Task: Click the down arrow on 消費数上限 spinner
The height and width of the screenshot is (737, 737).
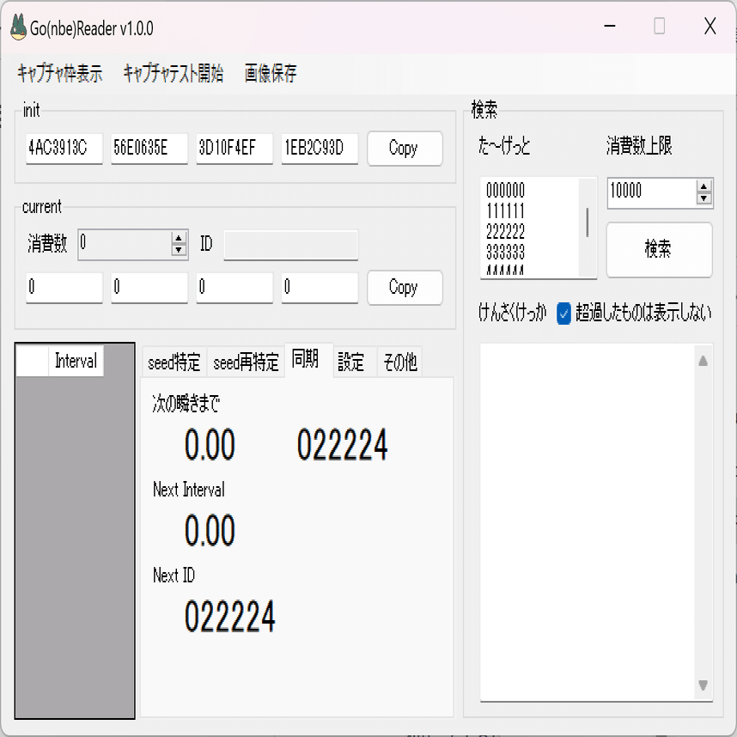Action: point(704,198)
